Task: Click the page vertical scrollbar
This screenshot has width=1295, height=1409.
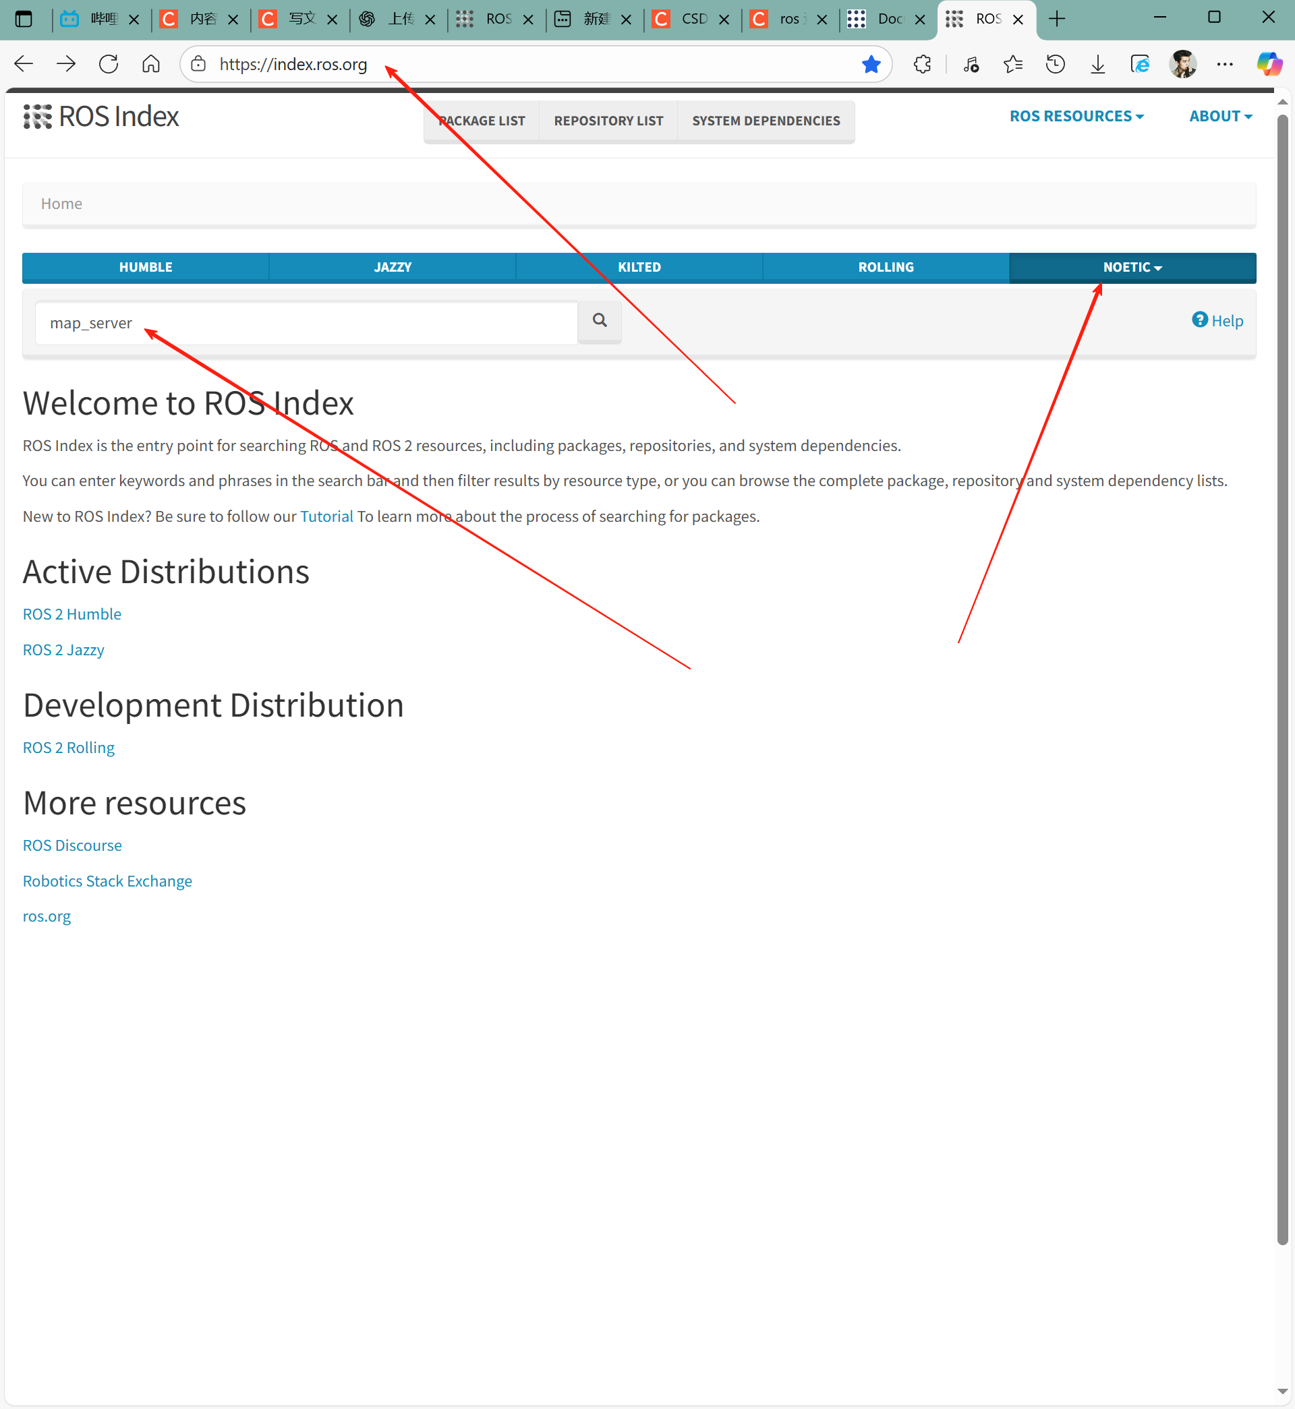Action: 1282,680
